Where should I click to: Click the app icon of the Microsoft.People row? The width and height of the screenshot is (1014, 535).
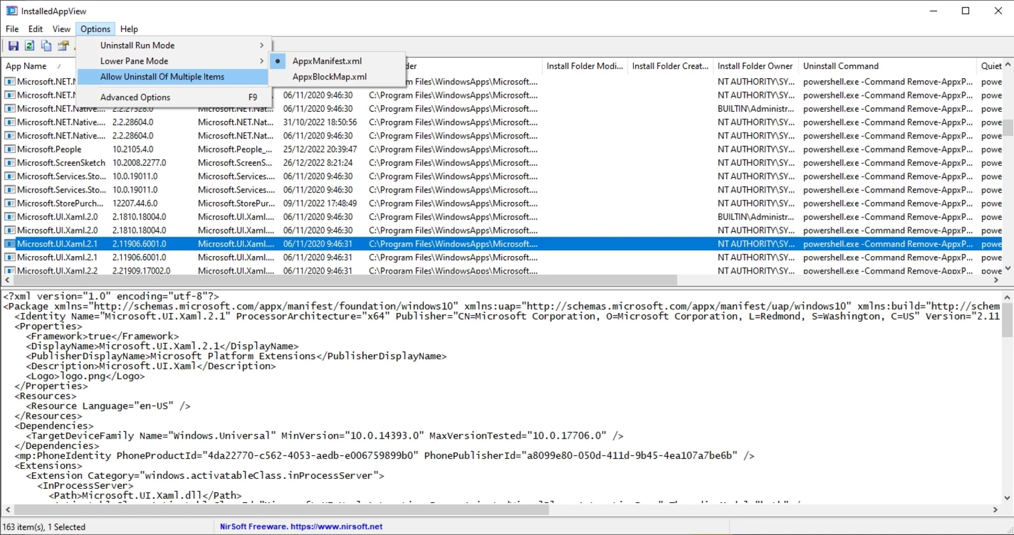click(10, 149)
